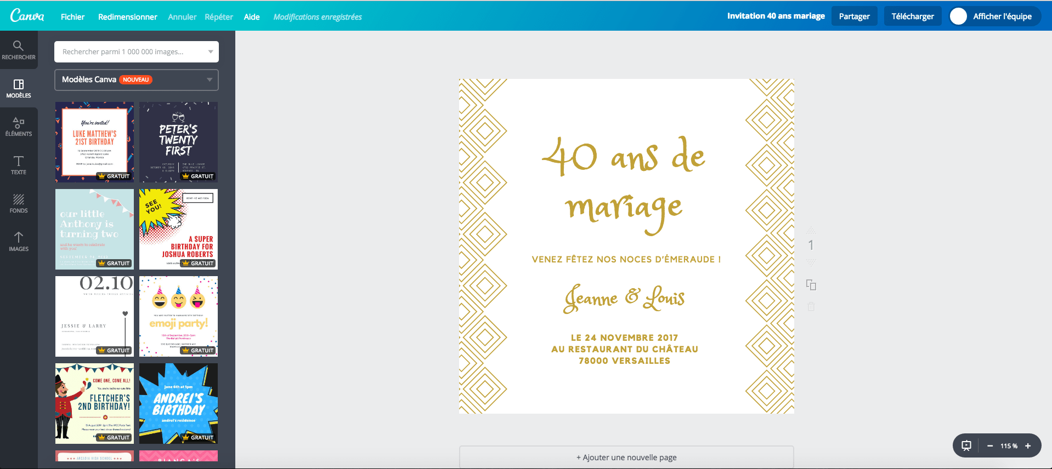Click the 115 % zoom level
The width and height of the screenshot is (1052, 469).
coord(1009,446)
